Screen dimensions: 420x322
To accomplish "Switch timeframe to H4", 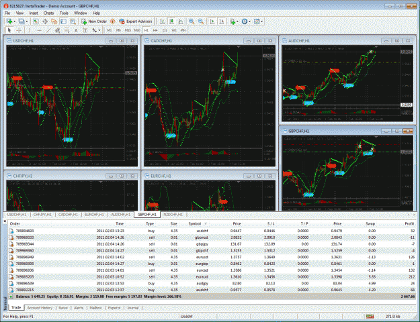I will (155, 30).
